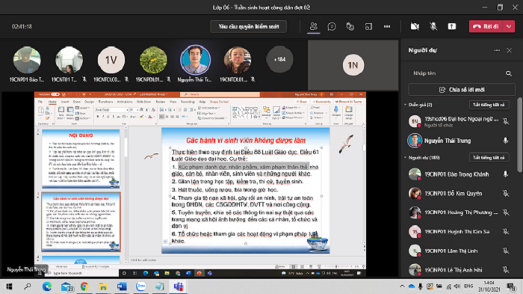
Task: Expand the Rời đi dropdown arrow
Action: pos(509,26)
